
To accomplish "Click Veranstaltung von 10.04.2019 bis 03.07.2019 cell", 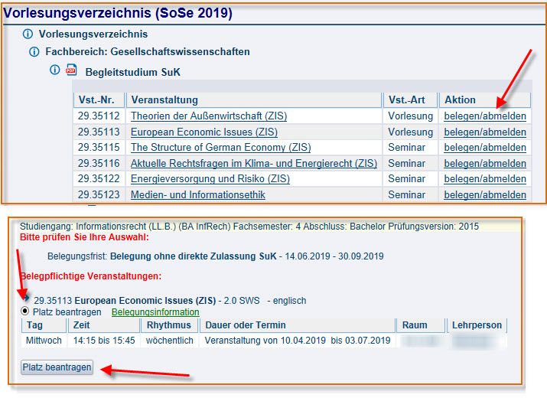I will [x=298, y=341].
